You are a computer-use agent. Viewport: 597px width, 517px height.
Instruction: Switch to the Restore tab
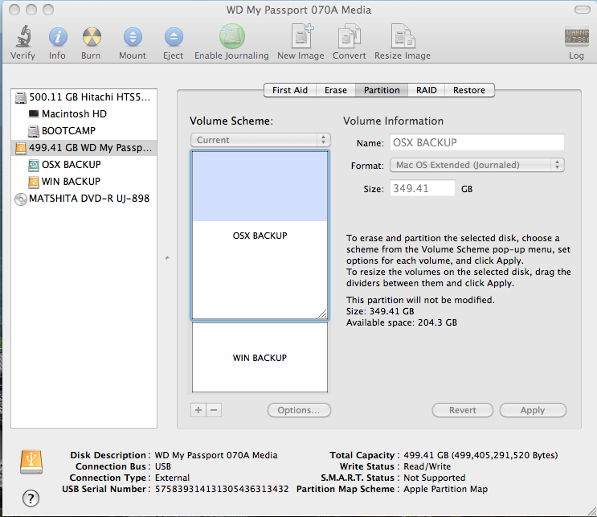tap(469, 90)
